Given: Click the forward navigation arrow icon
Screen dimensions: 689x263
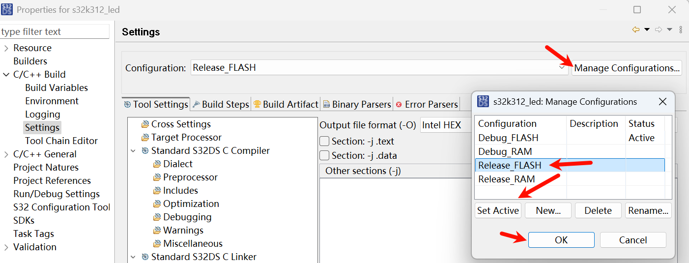Looking at the screenshot, I should click(659, 30).
